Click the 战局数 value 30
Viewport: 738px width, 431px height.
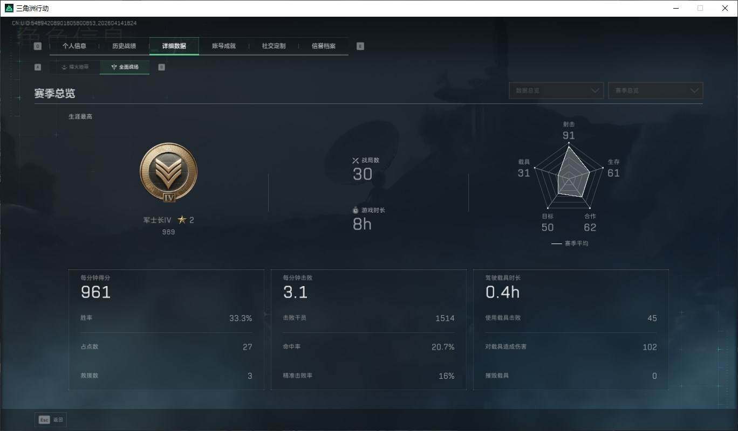[363, 174]
